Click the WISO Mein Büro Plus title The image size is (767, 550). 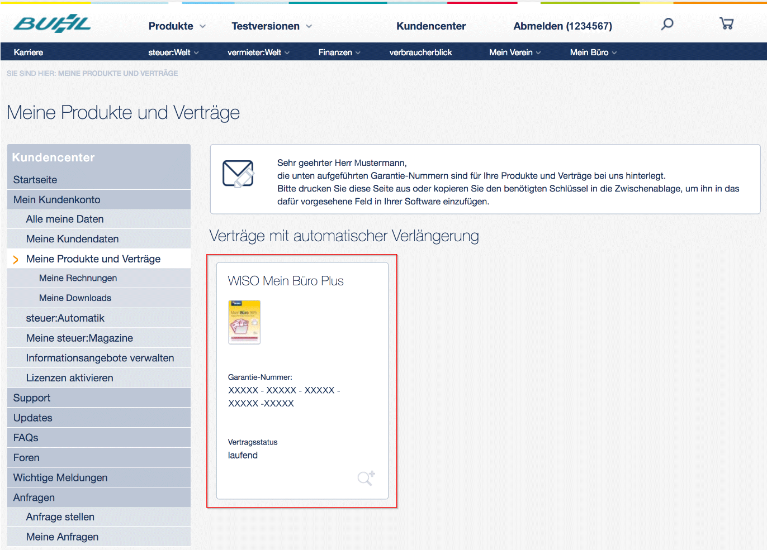pos(286,281)
